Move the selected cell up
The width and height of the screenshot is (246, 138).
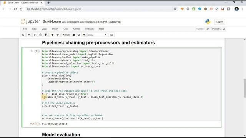click(52, 35)
